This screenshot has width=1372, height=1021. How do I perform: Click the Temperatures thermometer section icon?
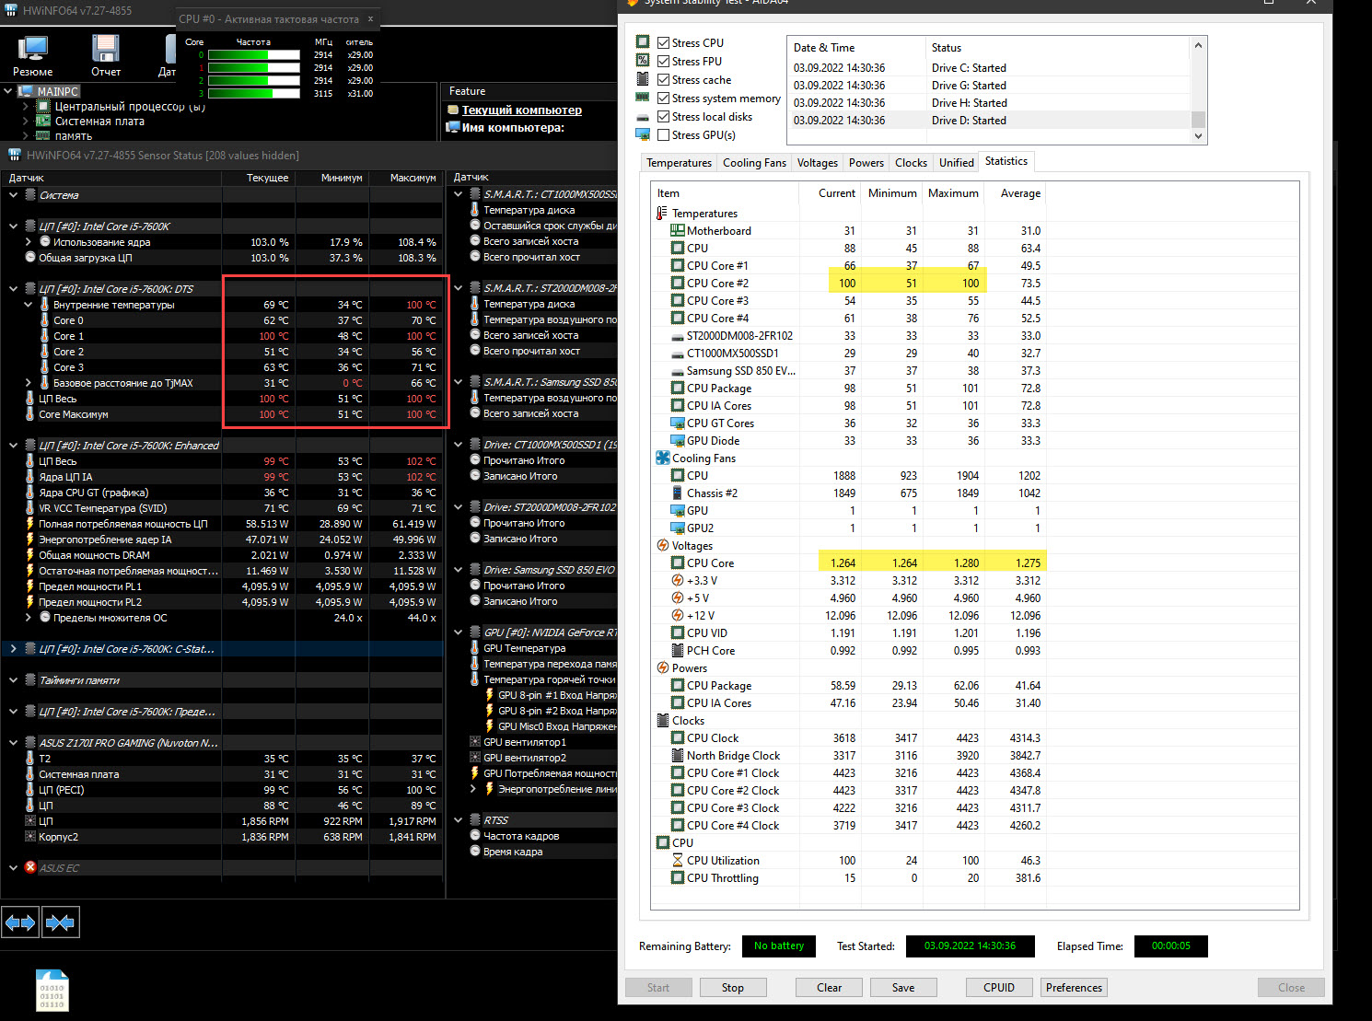coord(662,214)
